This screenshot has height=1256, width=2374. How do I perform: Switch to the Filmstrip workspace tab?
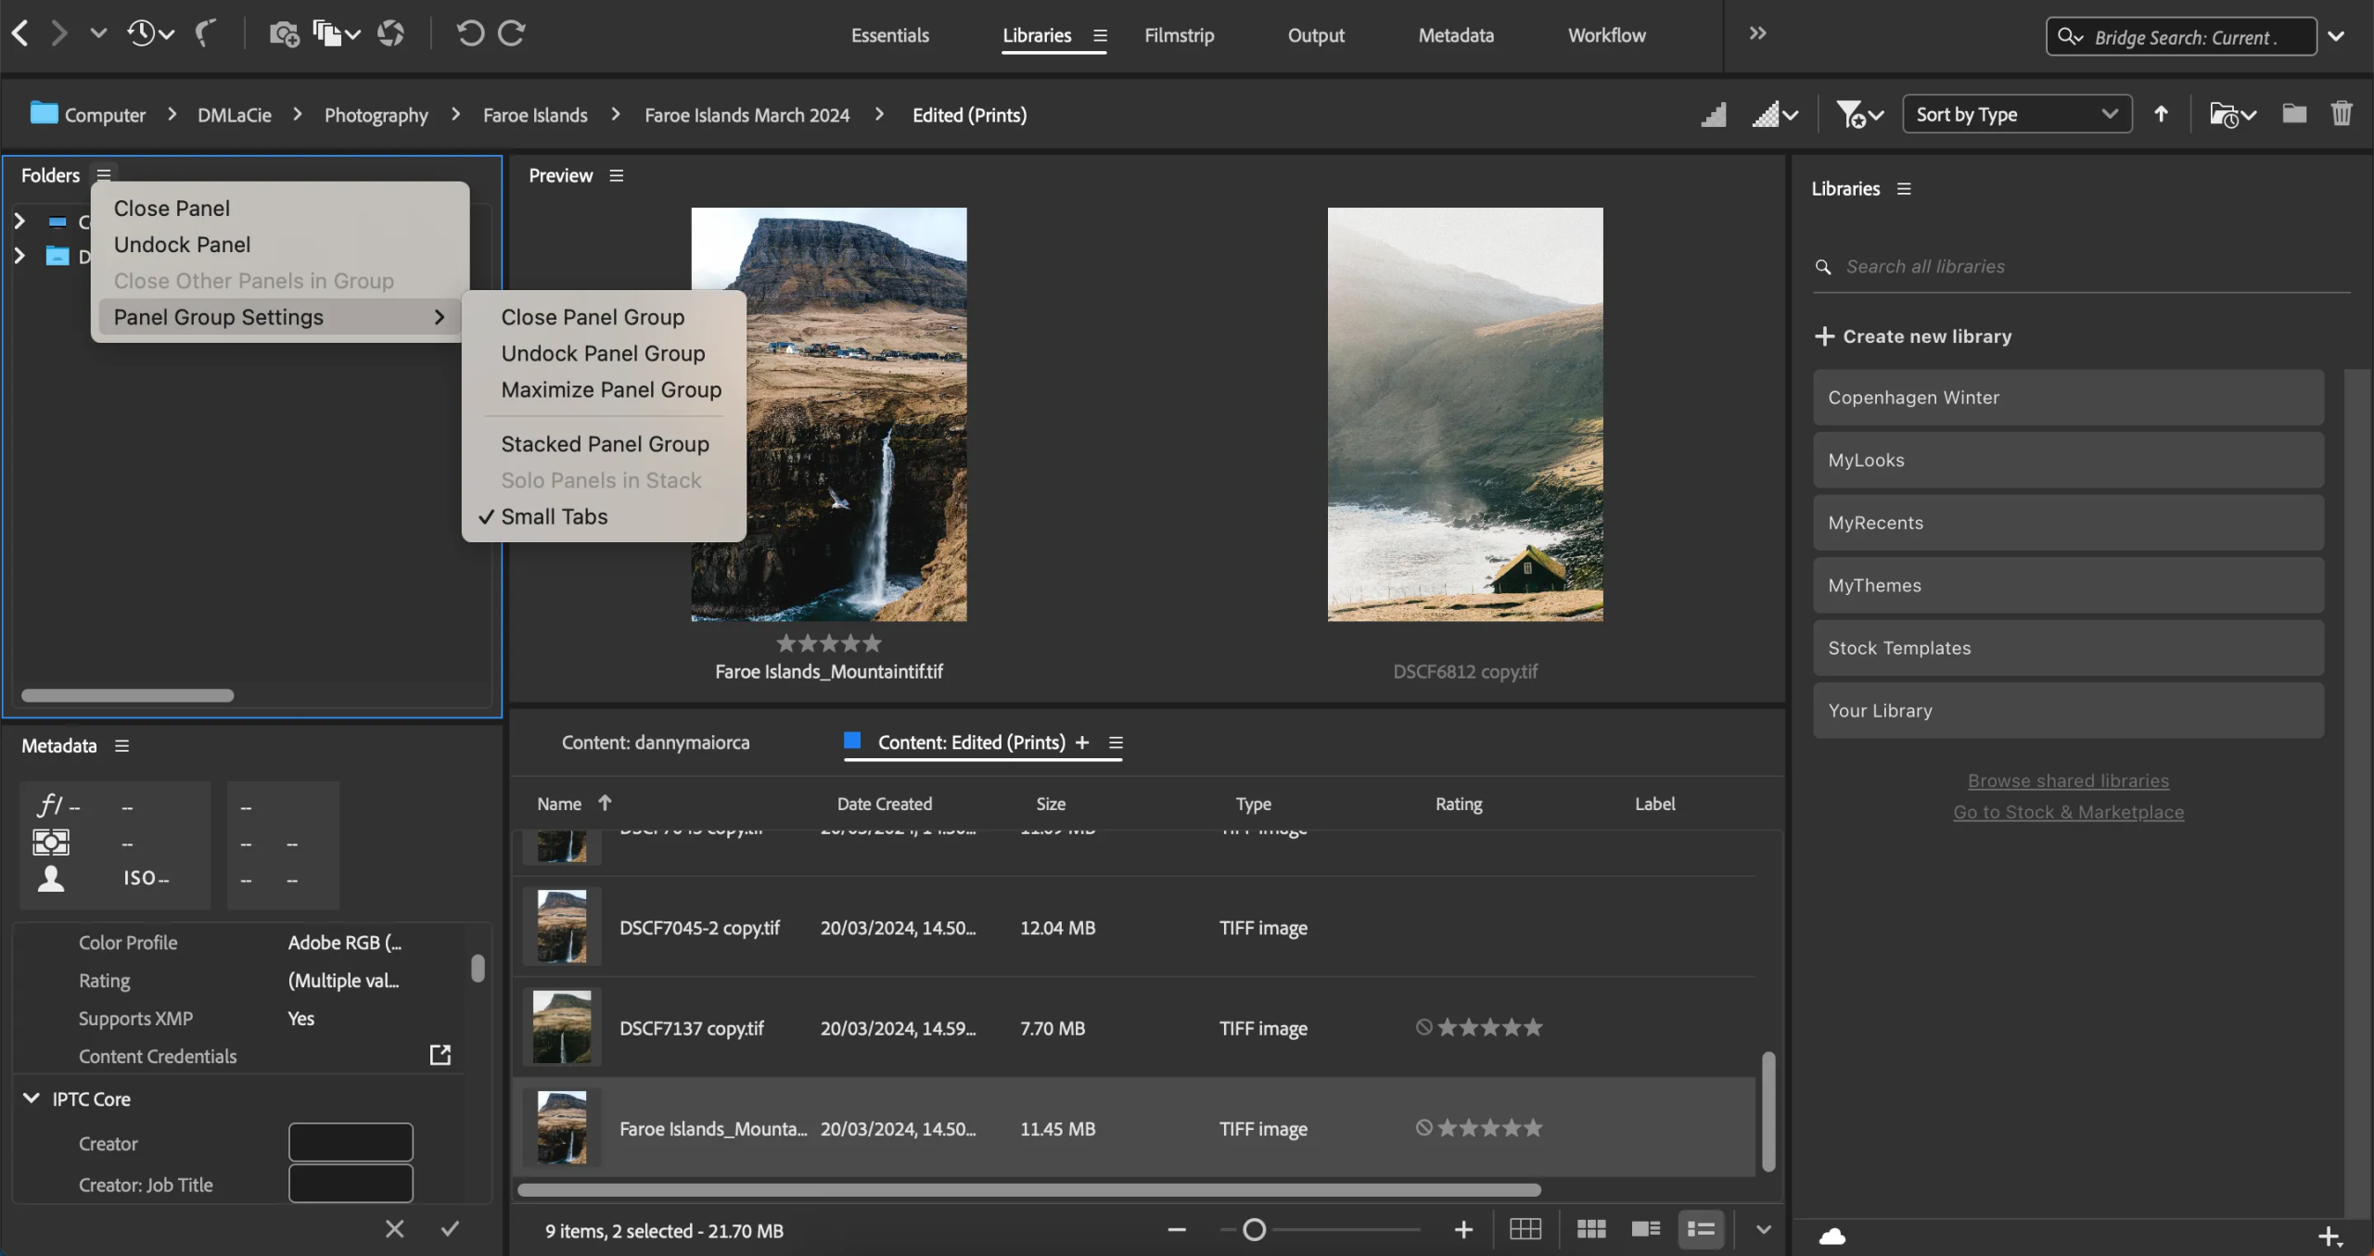pos(1179,35)
